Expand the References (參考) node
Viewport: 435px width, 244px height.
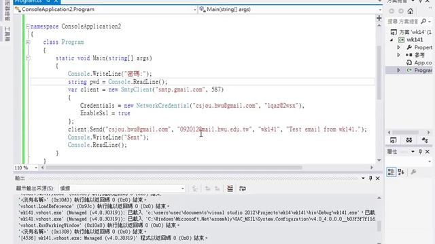[399, 55]
